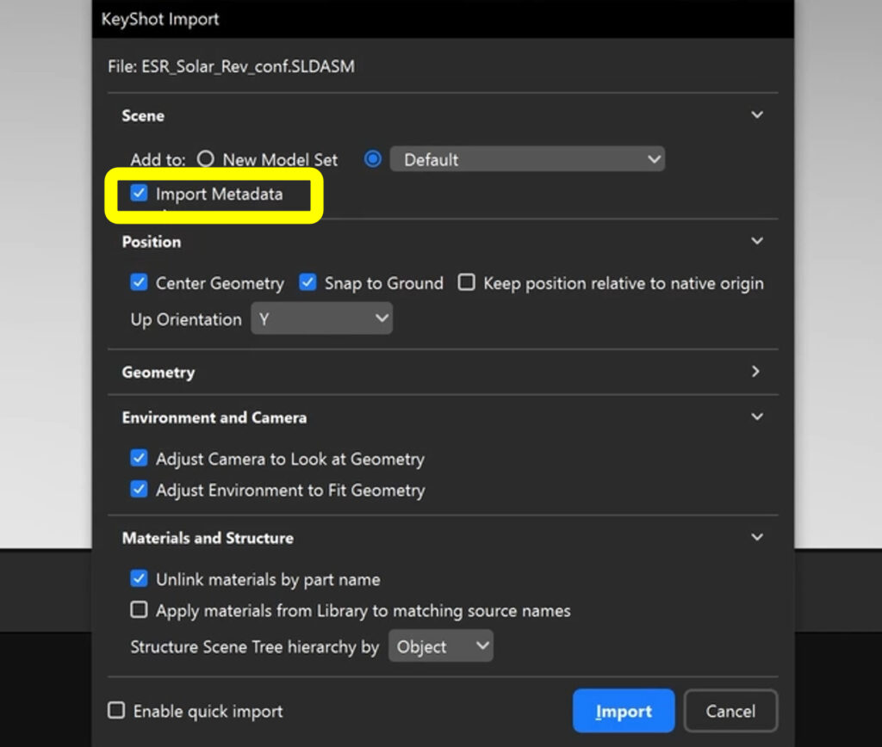The height and width of the screenshot is (747, 882).
Task: Uncheck the Import Metadata checkbox
Action: [139, 194]
